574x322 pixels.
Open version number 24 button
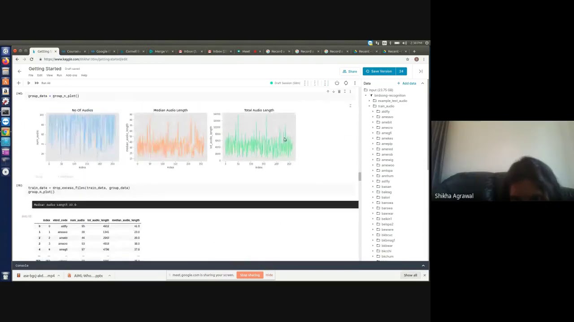(x=401, y=72)
